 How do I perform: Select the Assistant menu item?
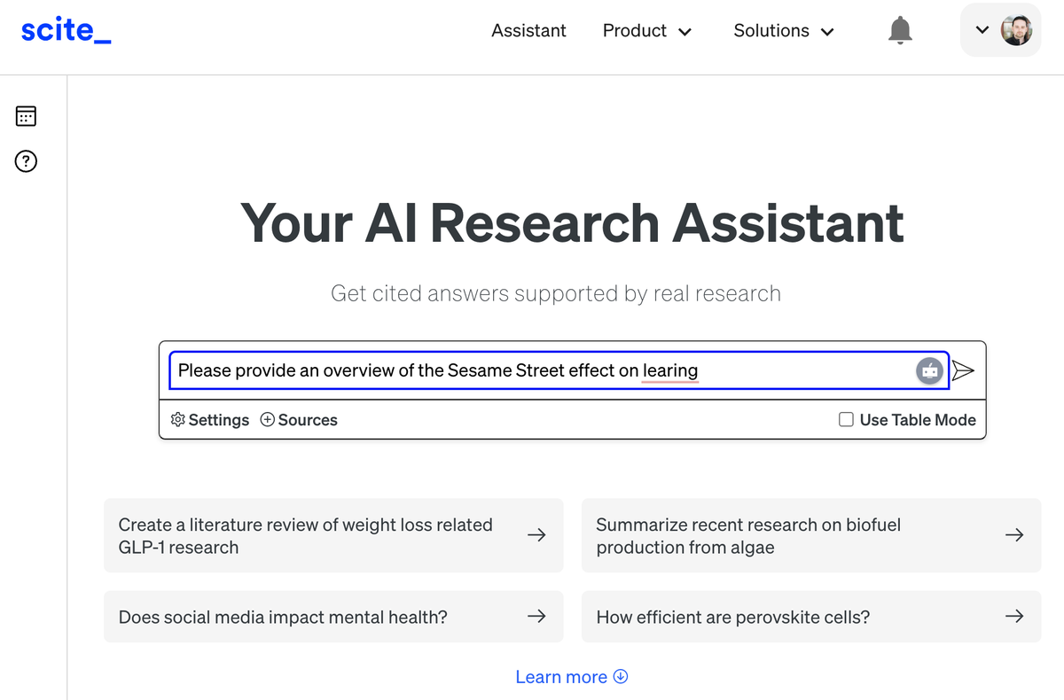tap(528, 30)
